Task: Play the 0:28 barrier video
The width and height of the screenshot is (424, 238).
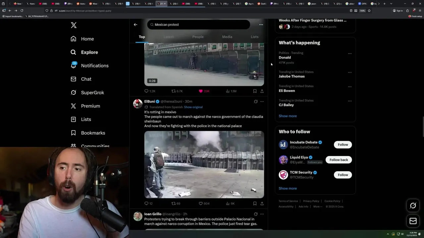Action: (x=204, y=64)
